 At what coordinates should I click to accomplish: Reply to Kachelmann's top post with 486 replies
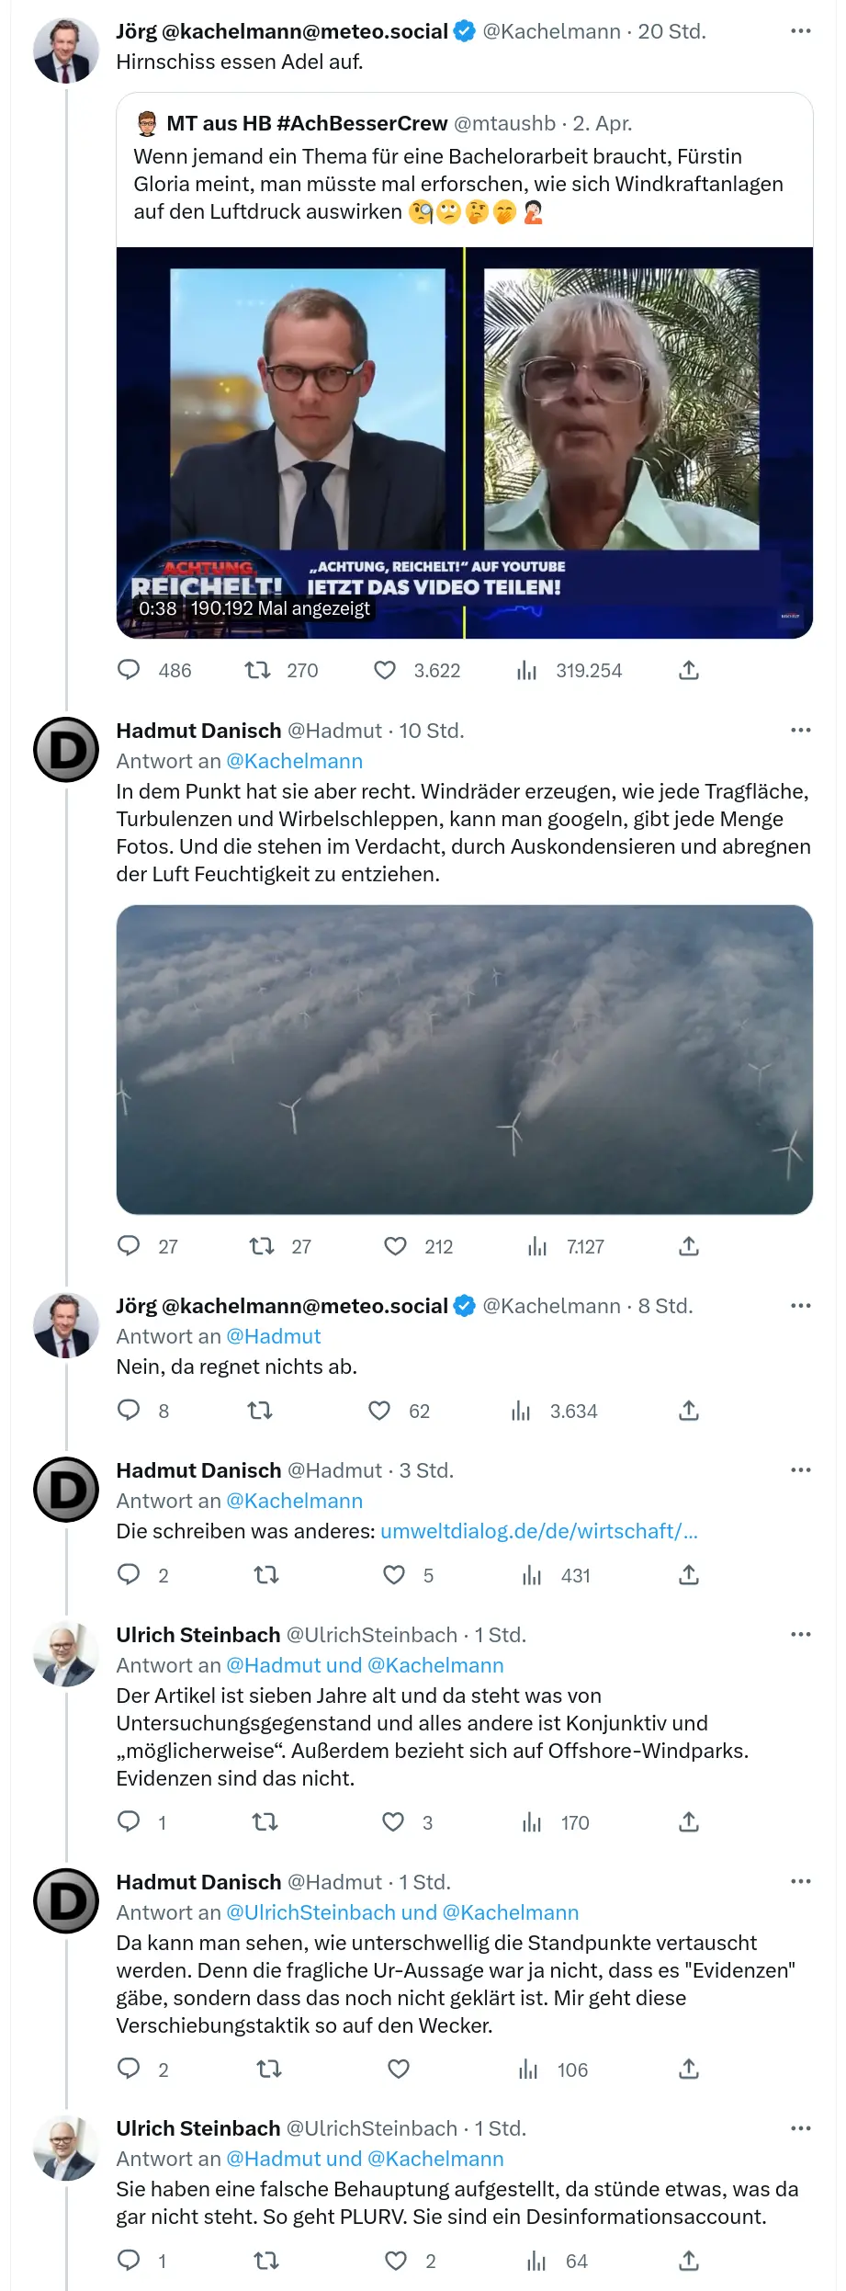click(x=129, y=670)
